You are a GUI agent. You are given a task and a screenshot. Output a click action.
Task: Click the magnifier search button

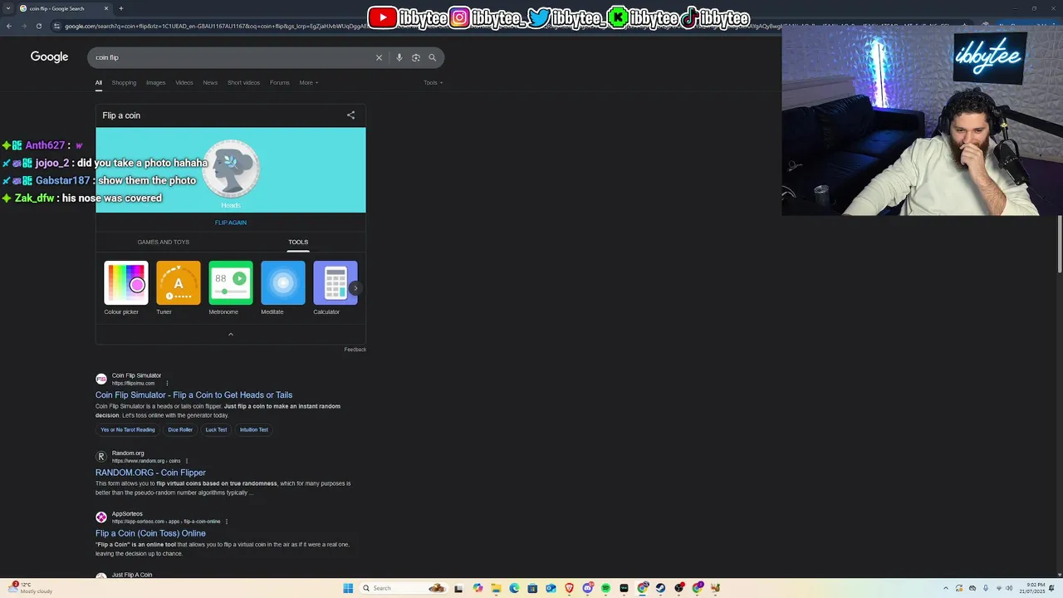[x=433, y=57]
